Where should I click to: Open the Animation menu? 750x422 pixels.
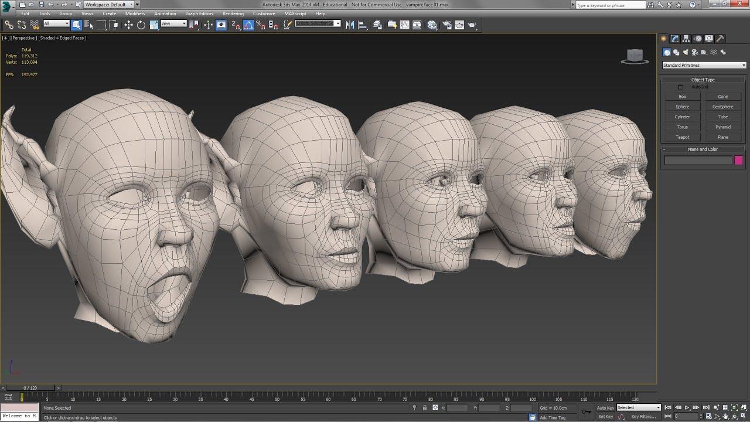pos(165,13)
